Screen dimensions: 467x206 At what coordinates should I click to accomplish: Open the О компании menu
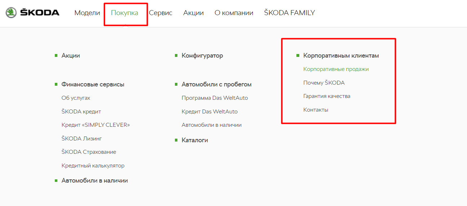click(234, 13)
